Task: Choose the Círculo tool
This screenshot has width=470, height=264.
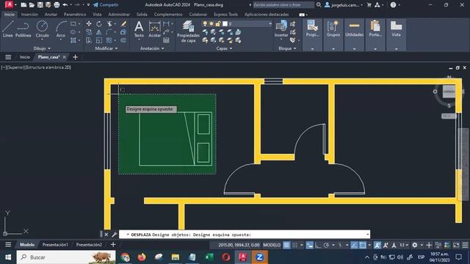Action: coord(42,29)
